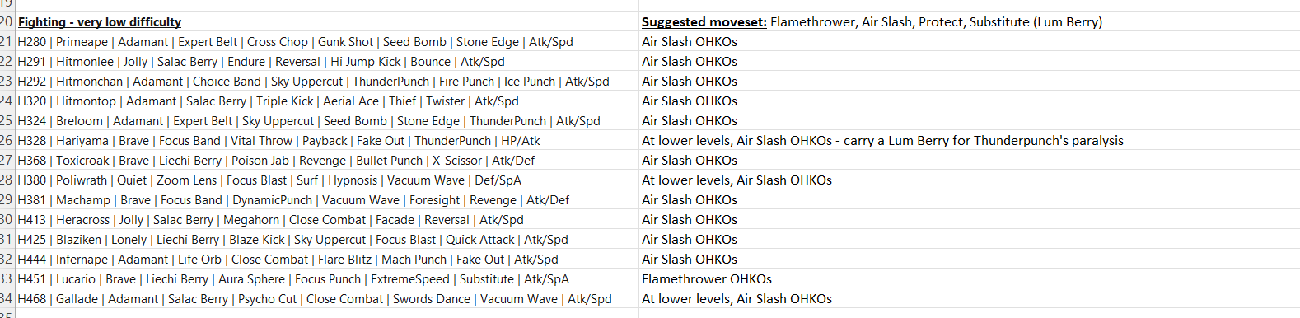
Task: Select the 'Fighting - very low difficulty' header cell
Action: tap(327, 22)
